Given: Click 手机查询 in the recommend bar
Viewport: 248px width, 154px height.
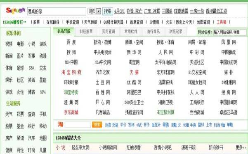Looking at the screenshot, I should 73,22.
